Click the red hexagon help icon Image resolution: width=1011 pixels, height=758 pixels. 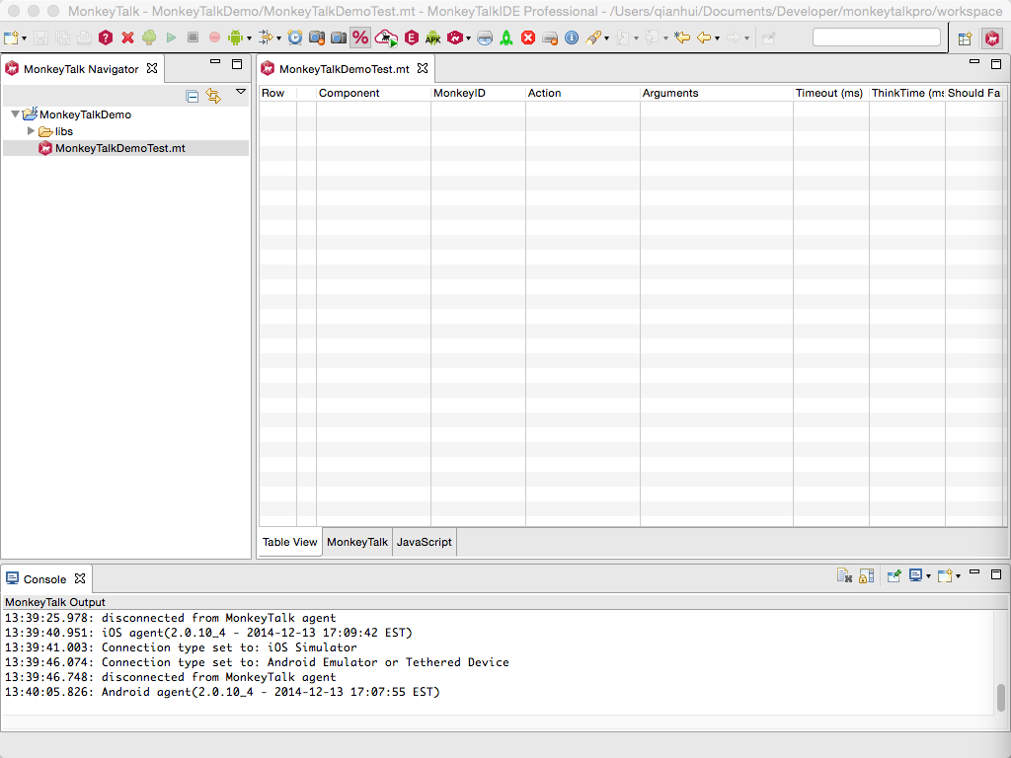point(106,38)
